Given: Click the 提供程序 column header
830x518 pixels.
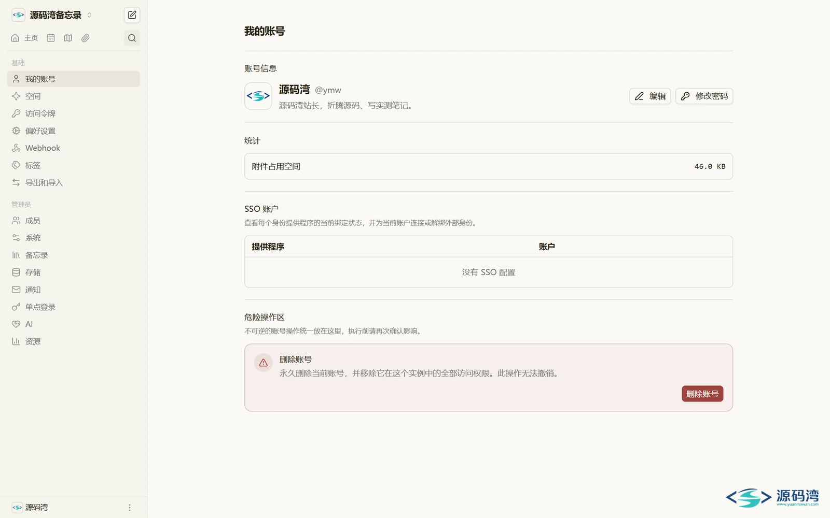Looking at the screenshot, I should click(x=268, y=247).
